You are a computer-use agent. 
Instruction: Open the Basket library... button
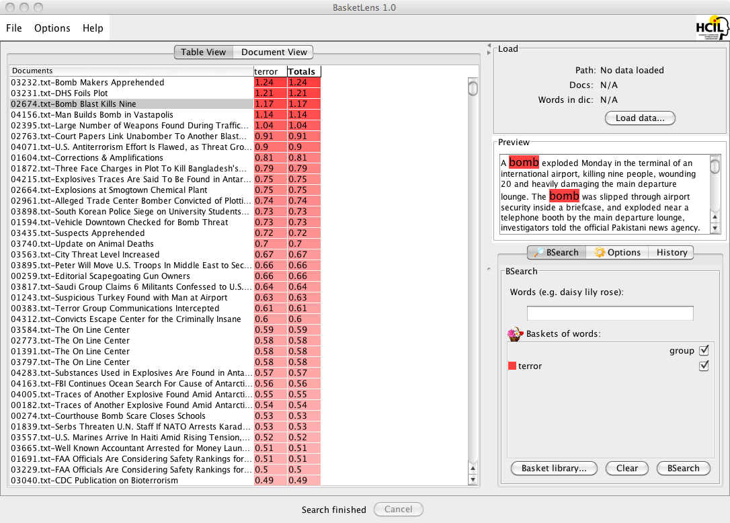[x=554, y=468]
